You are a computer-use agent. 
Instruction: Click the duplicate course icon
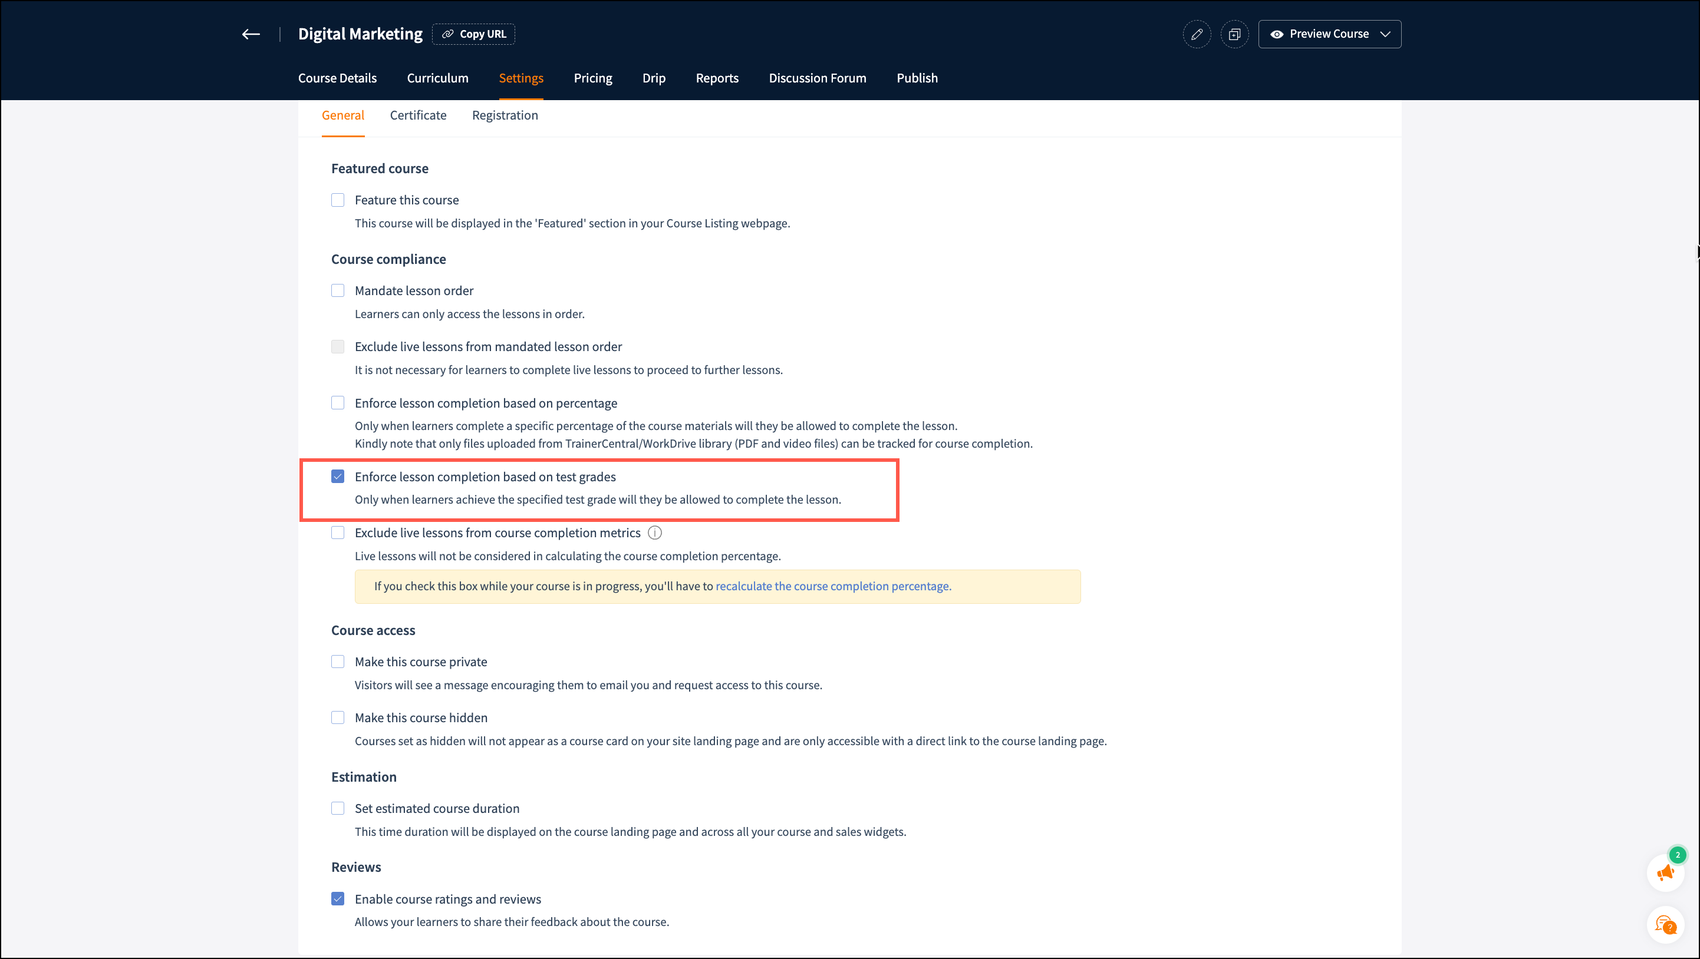(1234, 34)
